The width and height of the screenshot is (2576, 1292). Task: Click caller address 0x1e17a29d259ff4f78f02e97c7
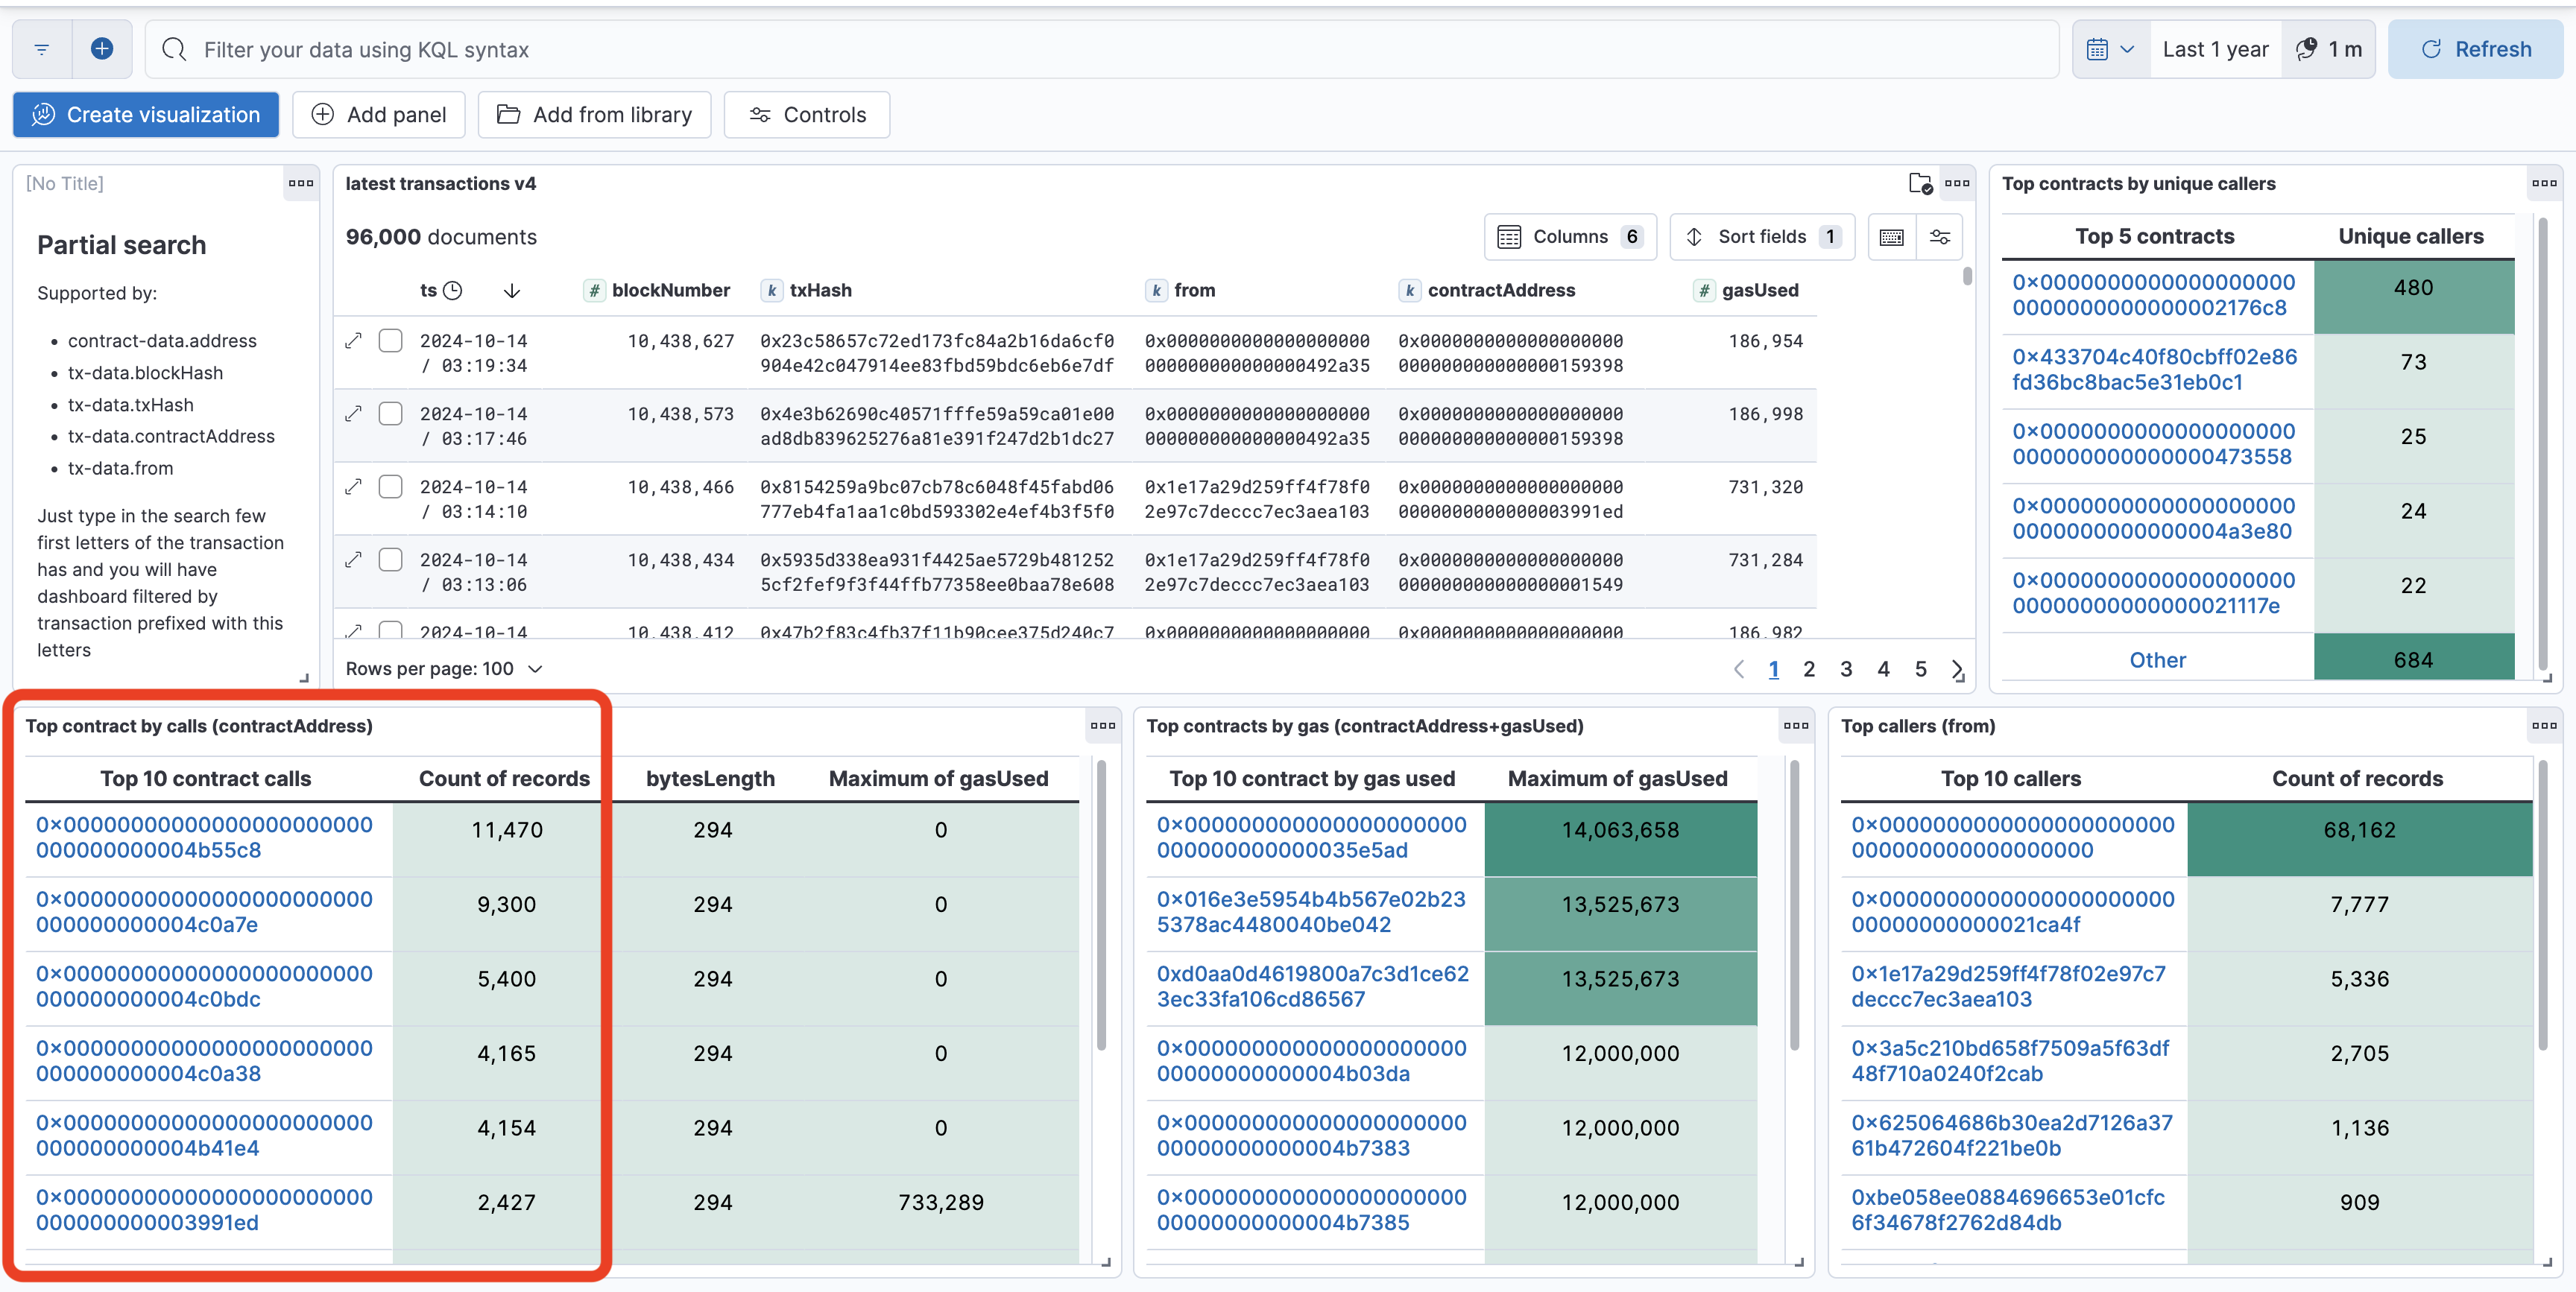[x=2008, y=987]
